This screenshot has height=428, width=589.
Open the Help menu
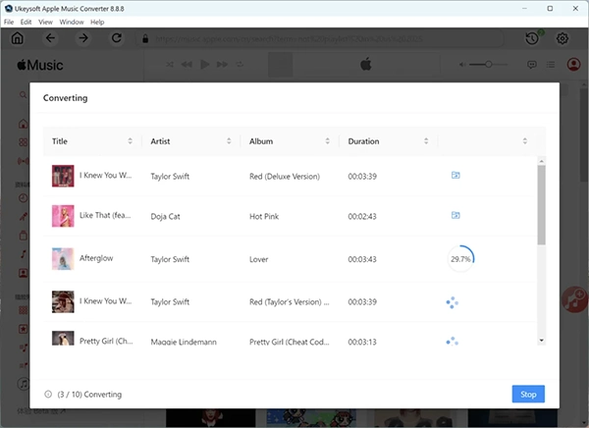click(x=97, y=22)
